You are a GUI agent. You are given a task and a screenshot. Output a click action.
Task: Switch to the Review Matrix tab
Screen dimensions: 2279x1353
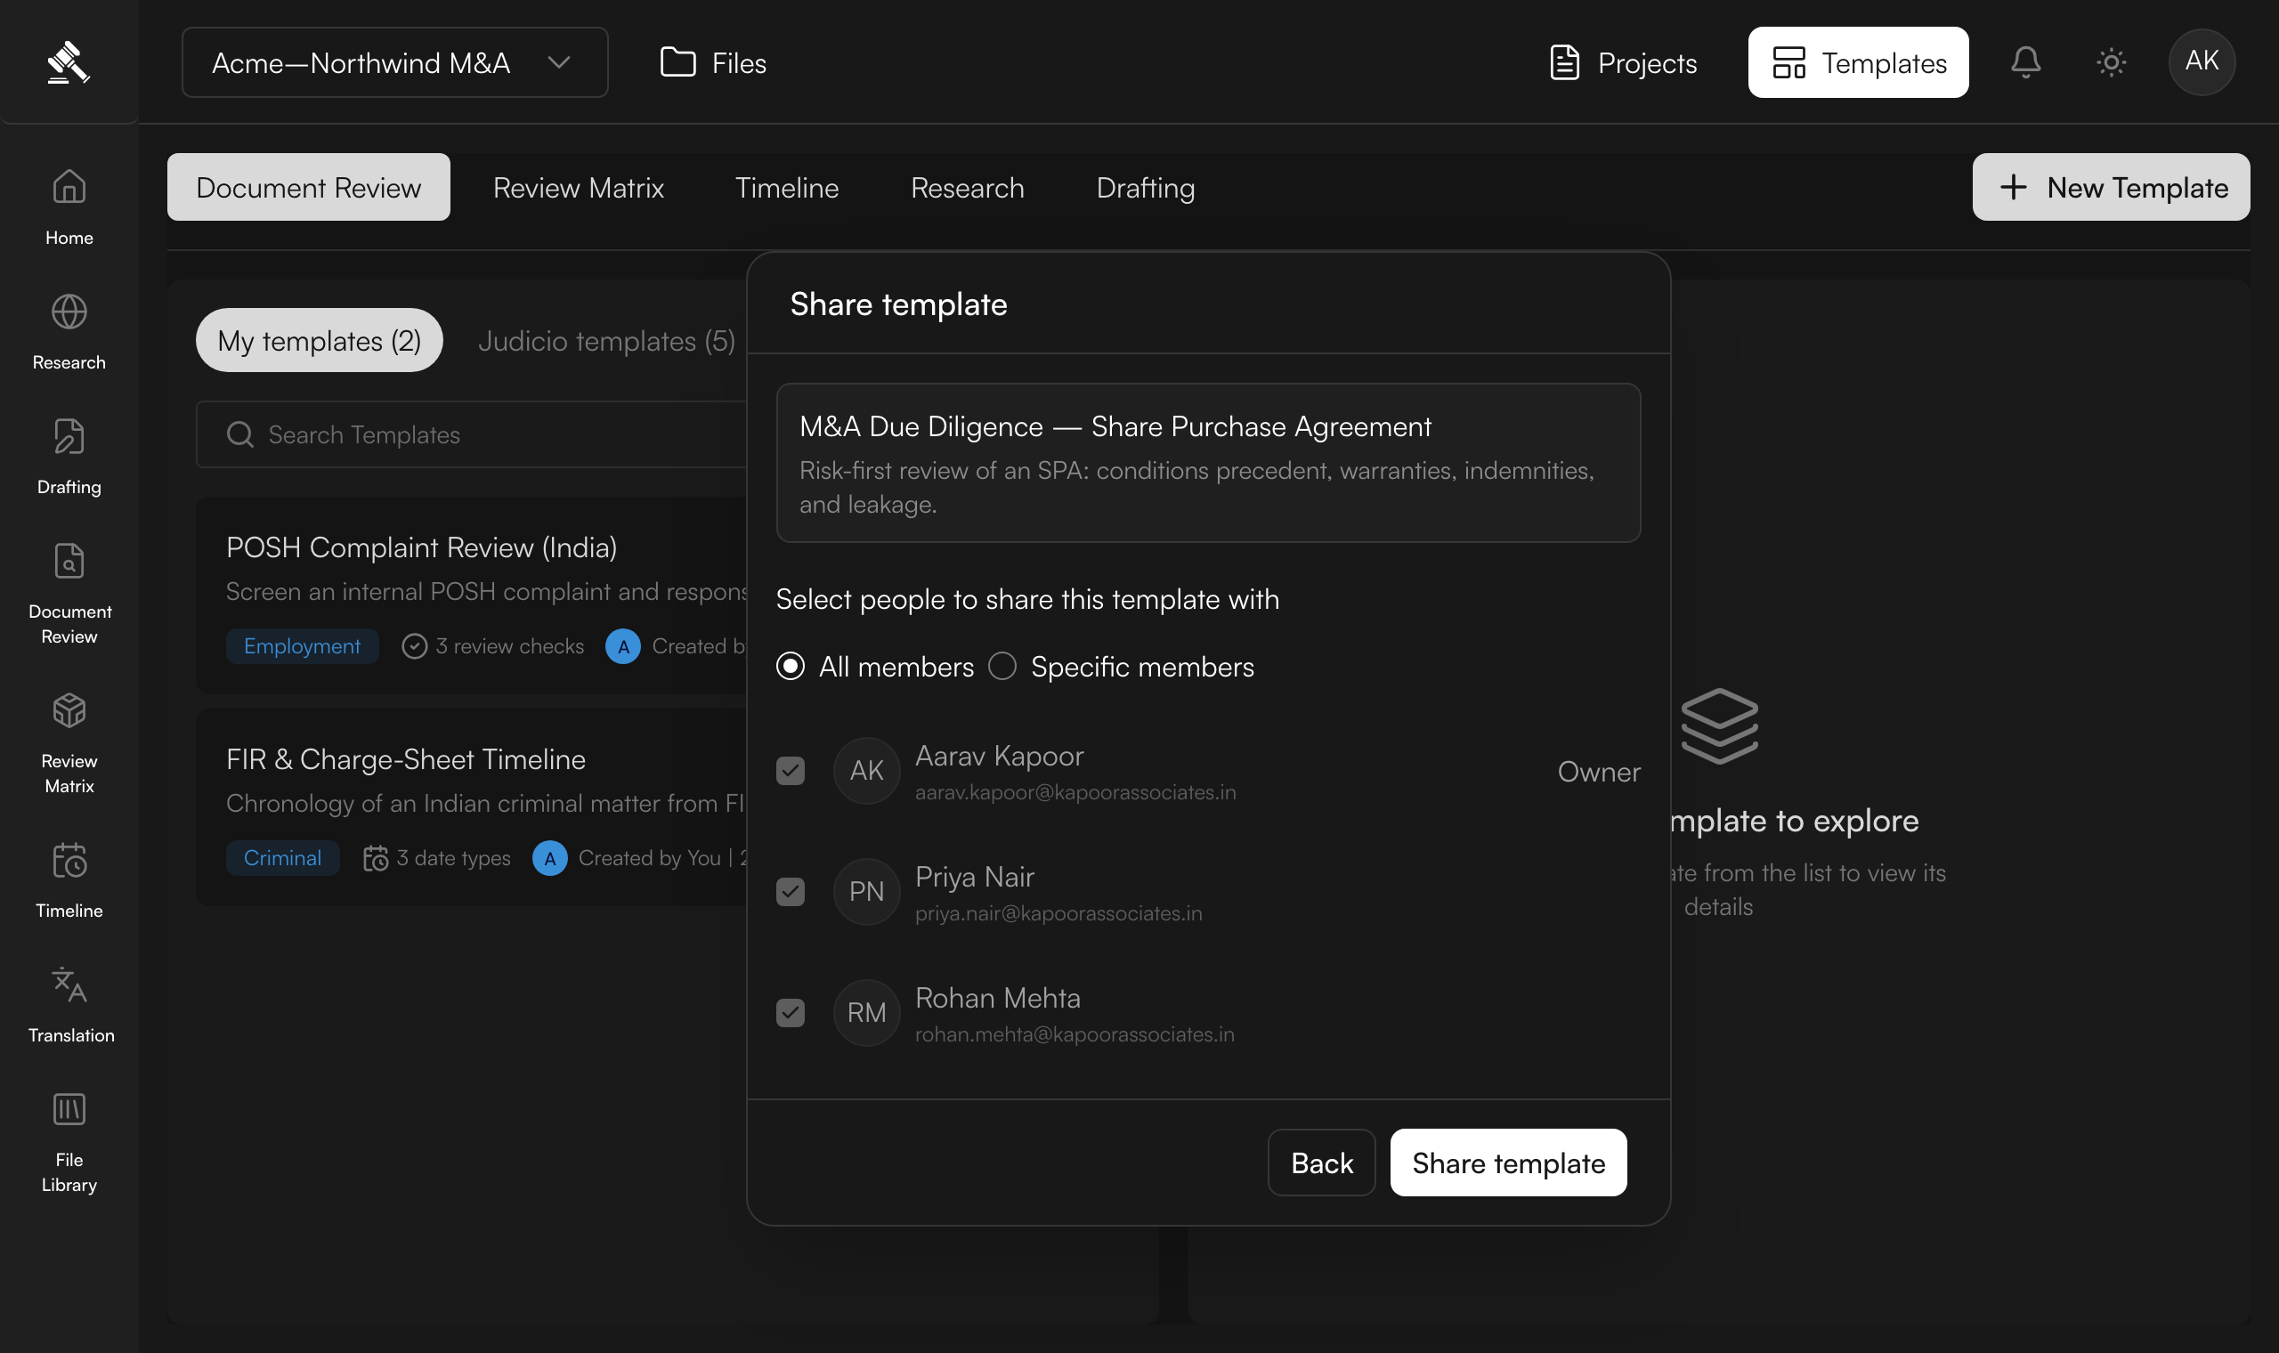point(578,187)
